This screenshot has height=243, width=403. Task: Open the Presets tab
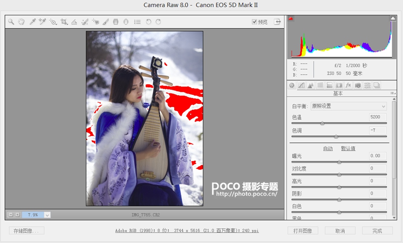[367, 85]
